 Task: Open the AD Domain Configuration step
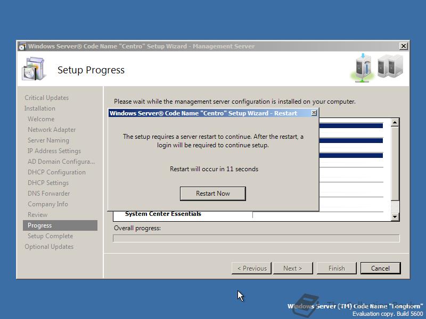tap(61, 162)
